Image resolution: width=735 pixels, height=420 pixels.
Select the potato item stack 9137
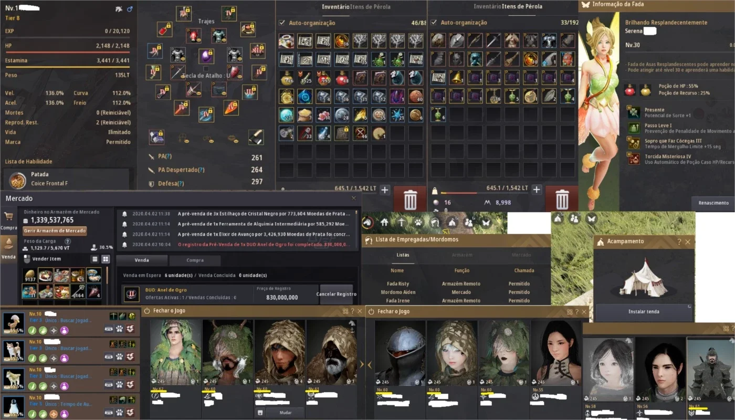pyautogui.click(x=30, y=276)
